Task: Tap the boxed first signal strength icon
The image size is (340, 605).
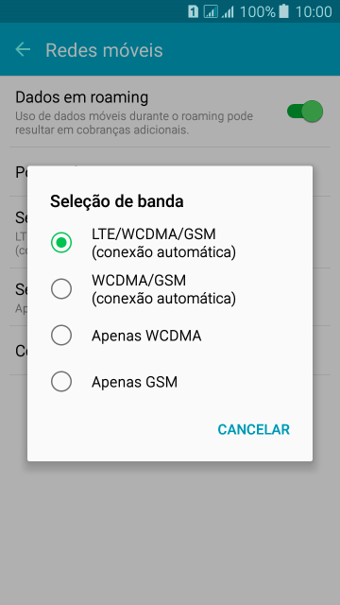Action: pyautogui.click(x=211, y=11)
